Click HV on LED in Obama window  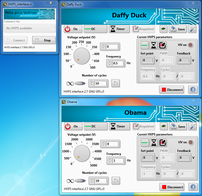click(x=191, y=142)
